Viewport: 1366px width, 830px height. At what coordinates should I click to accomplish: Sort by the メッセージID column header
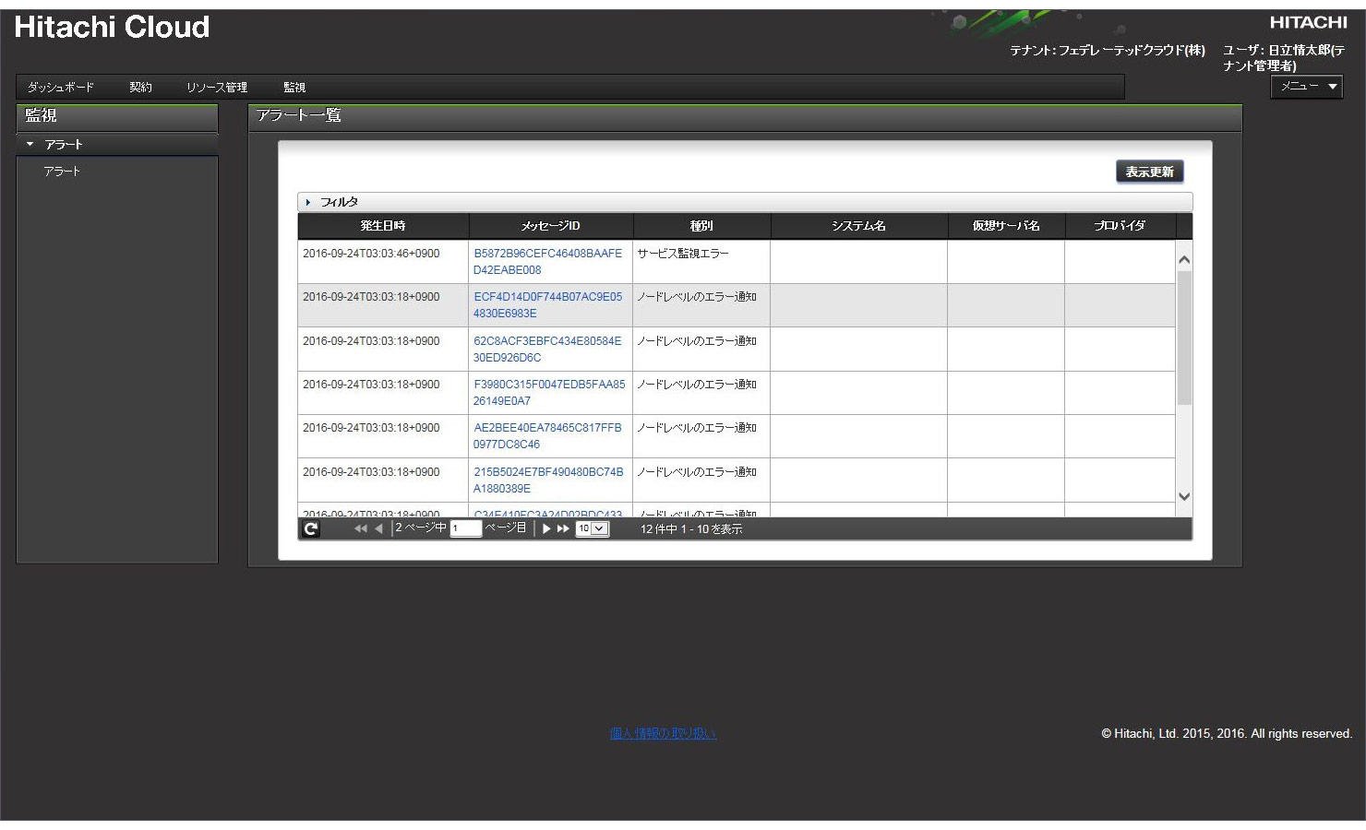pos(551,226)
